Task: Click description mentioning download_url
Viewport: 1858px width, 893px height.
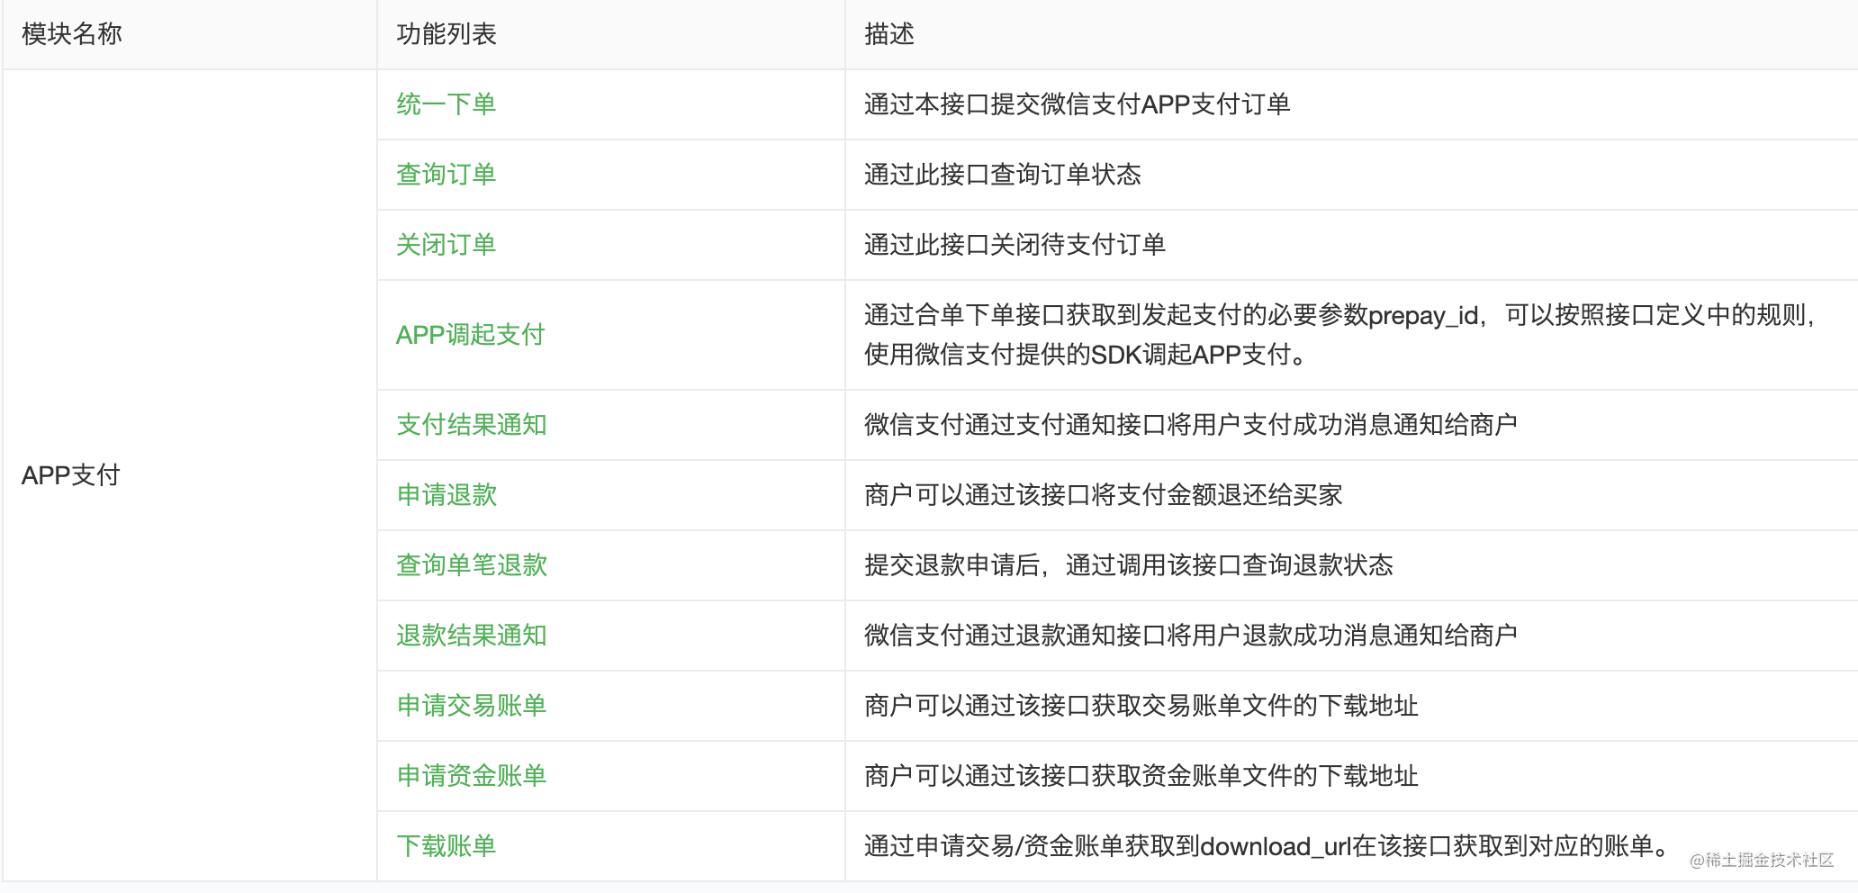Action: pos(1268,846)
